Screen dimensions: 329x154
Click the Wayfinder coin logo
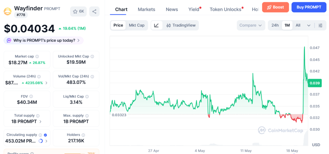8,11
